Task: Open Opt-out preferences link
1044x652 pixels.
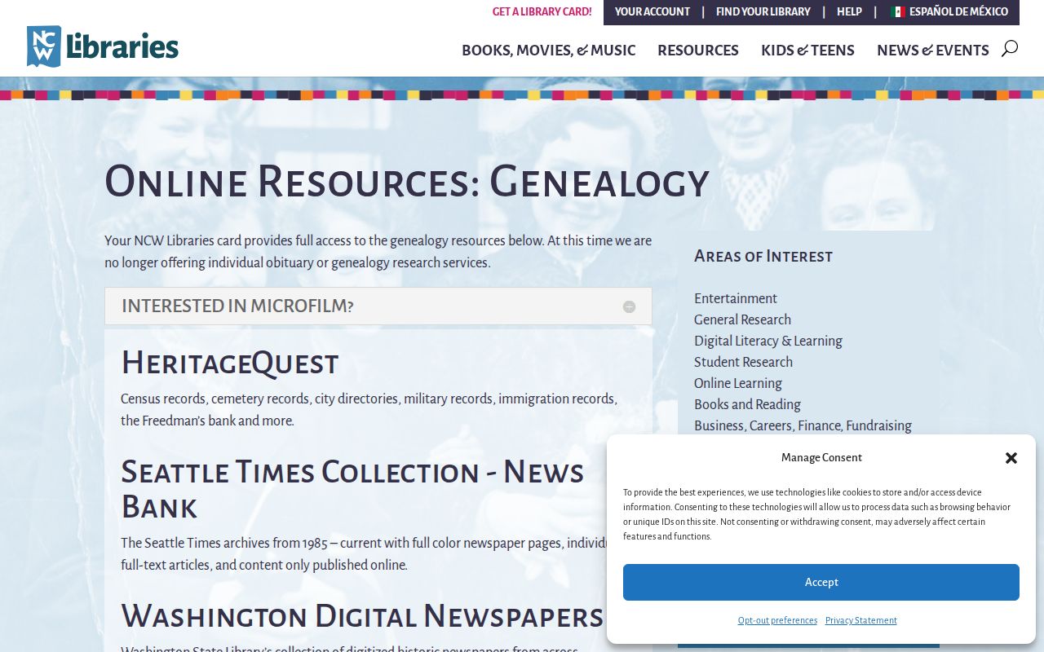Action: point(777,621)
